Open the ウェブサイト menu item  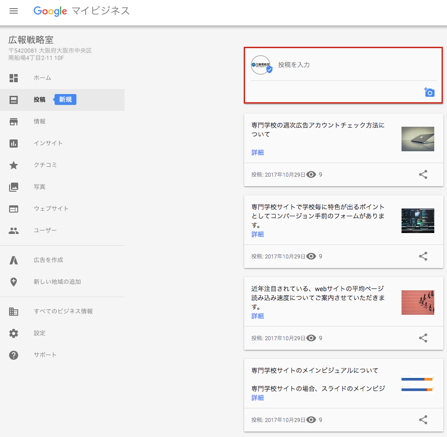tap(51, 209)
